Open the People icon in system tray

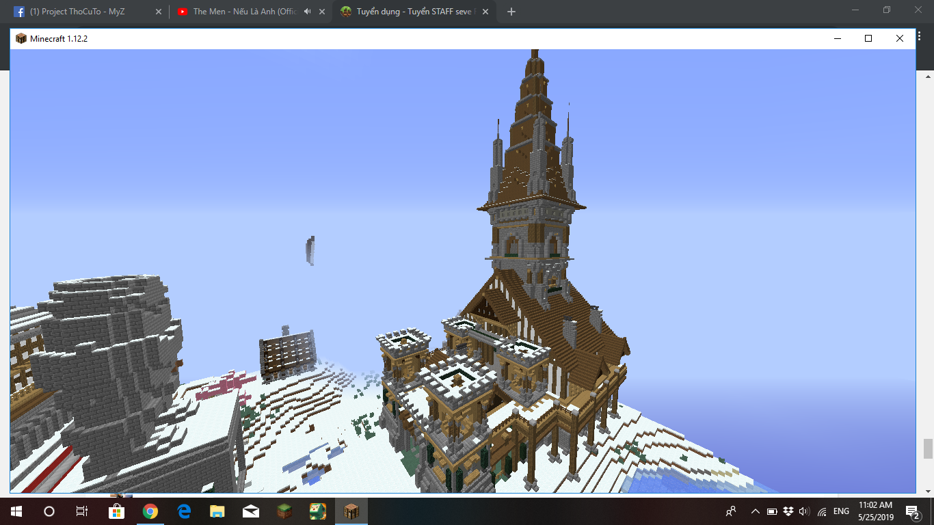[x=731, y=511]
